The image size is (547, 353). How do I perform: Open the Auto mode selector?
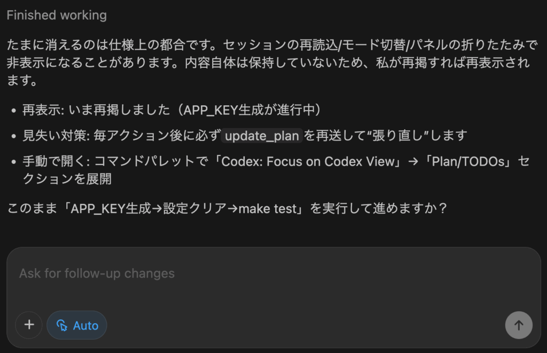pos(77,325)
